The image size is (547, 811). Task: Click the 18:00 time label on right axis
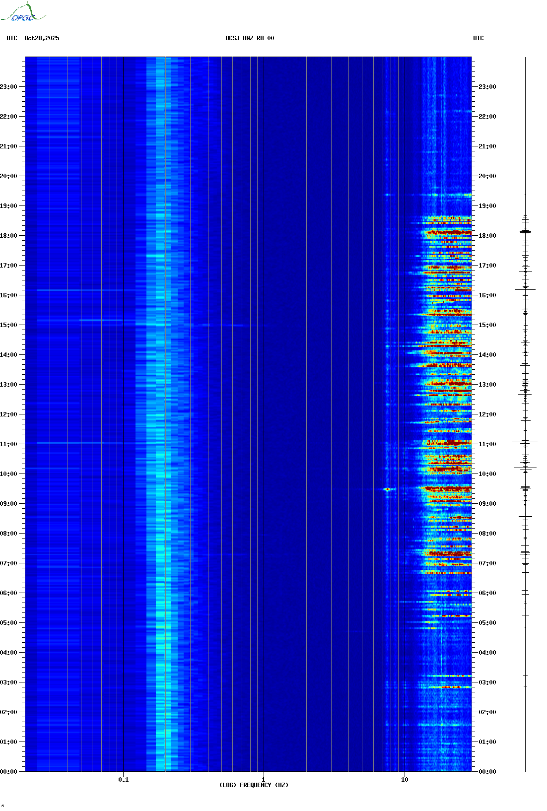[487, 236]
